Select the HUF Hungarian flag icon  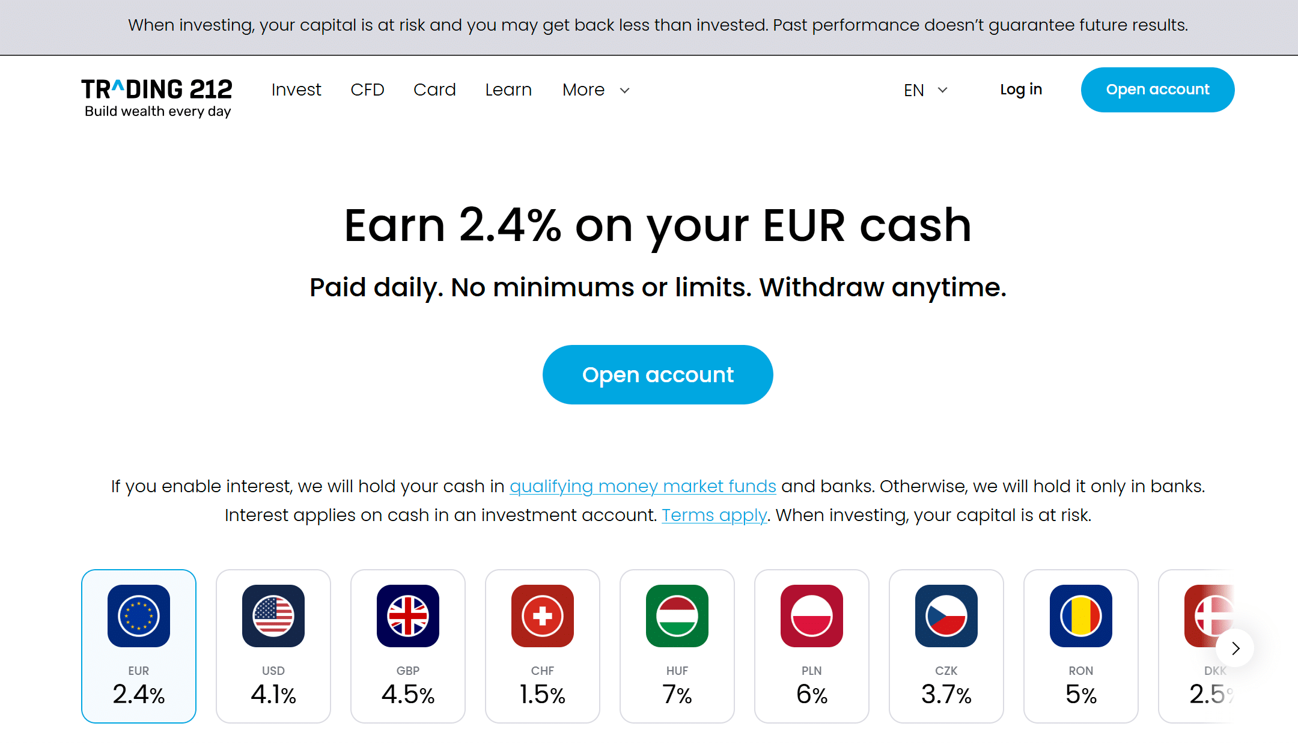click(x=677, y=616)
